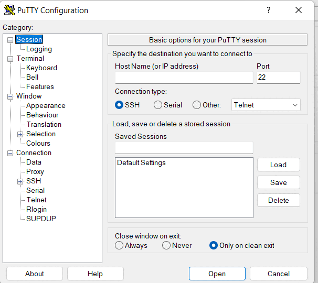Open the Logging category

pos(39,49)
